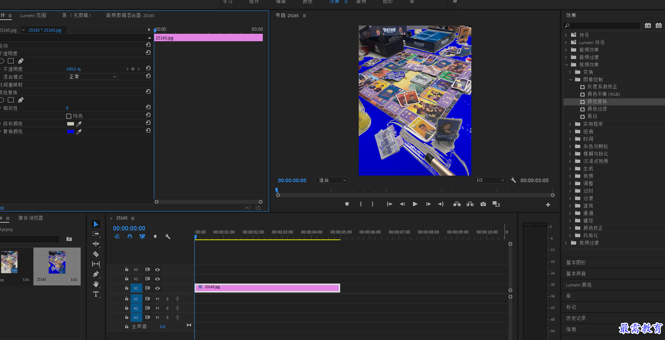Image resolution: width=665 pixels, height=340 pixels.
Task: Click the Mark Out bracket button
Action: pyautogui.click(x=372, y=204)
